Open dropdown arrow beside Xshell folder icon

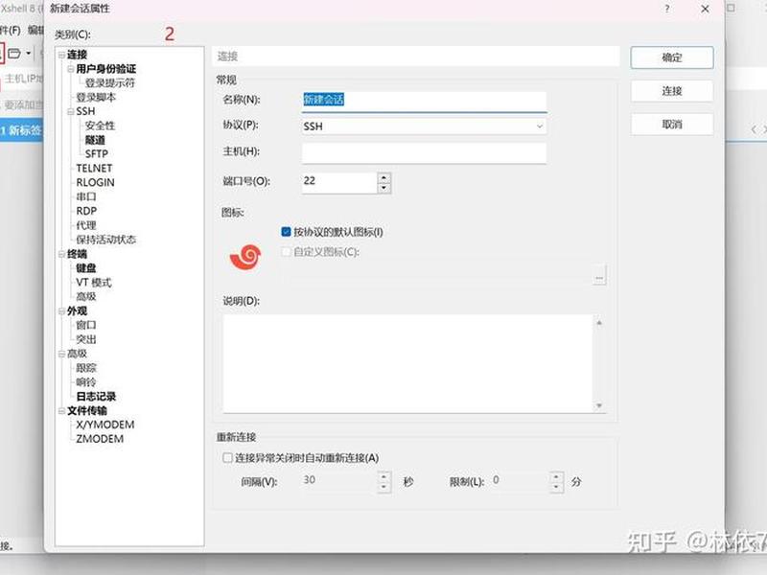click(29, 53)
